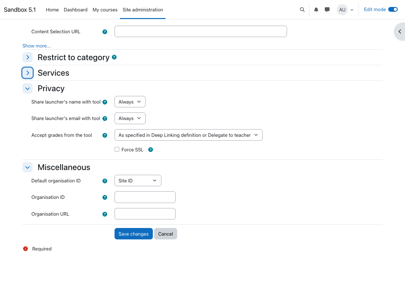This screenshot has height=285, width=405.
Task: Go to the Dashboard tab
Action: pyautogui.click(x=76, y=9)
